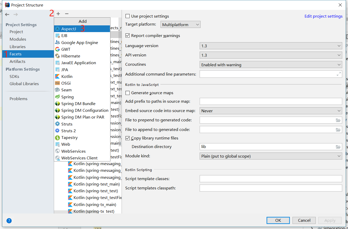Browse destination directory folder icon
348x229 pixels.
point(338,147)
